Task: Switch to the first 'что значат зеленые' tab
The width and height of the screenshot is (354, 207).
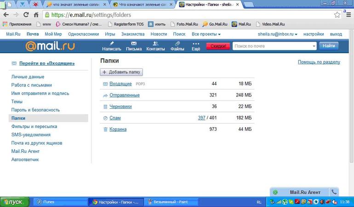Action: pos(75,4)
